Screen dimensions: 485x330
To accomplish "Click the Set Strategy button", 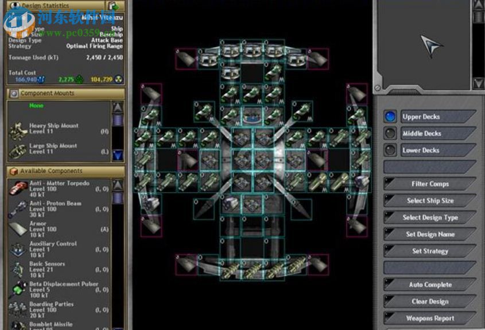I will (430, 251).
